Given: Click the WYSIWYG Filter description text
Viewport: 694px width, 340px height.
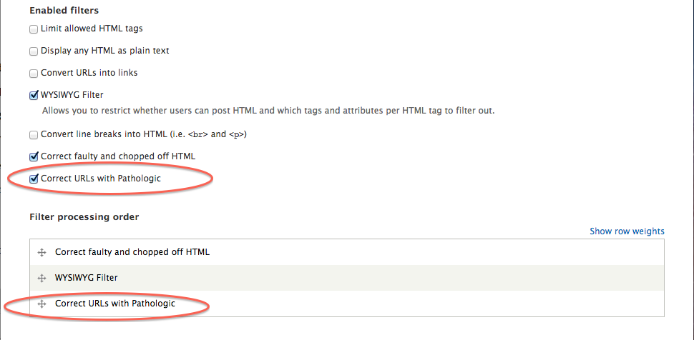Looking at the screenshot, I should (x=268, y=111).
